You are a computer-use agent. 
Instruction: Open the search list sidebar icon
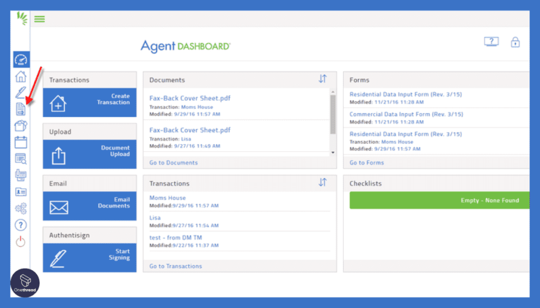(x=21, y=159)
